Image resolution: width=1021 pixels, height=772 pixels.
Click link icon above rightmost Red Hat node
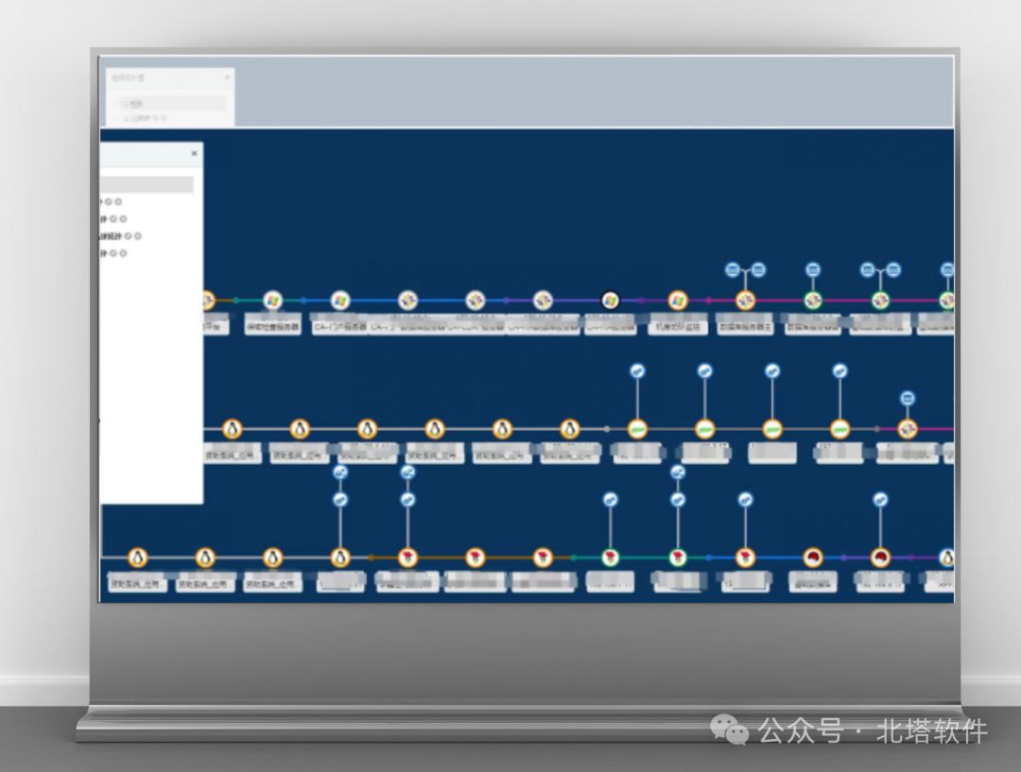880,500
